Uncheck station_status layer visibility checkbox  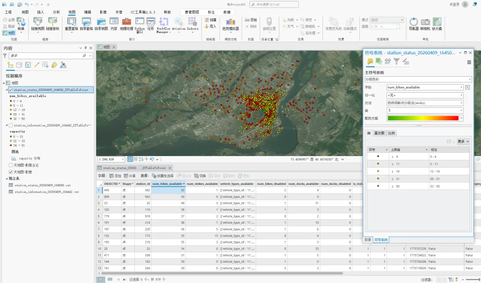pos(11,90)
